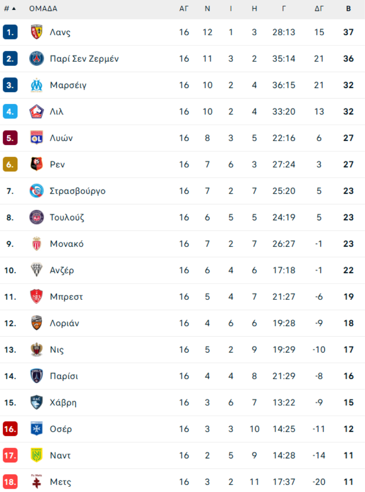365x492 pixels.
Task: Click the Λιλ team crest
Action: (x=36, y=112)
